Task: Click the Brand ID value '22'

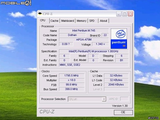Action: pyautogui.click(x=105, y=35)
